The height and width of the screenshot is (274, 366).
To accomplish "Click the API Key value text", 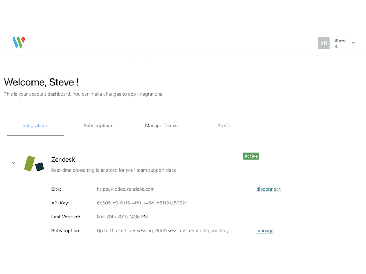I will (x=142, y=203).
